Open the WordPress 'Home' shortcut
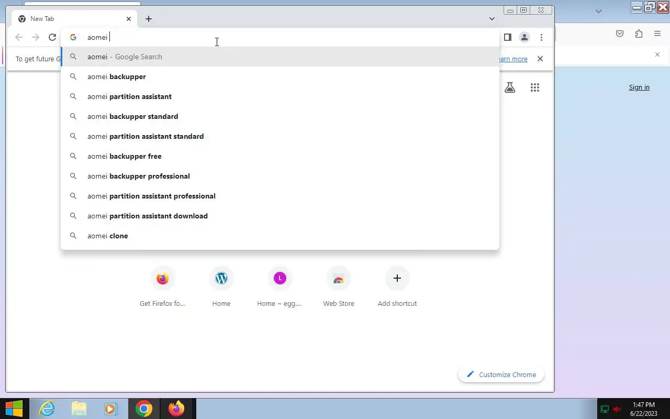 (221, 286)
